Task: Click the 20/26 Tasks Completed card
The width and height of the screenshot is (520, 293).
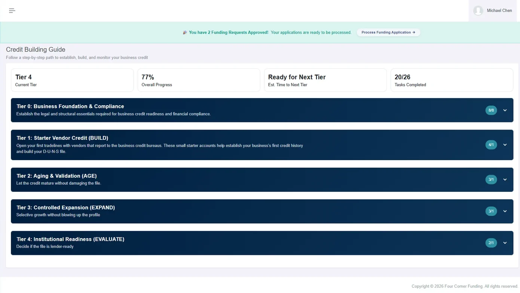Action: pos(452,80)
